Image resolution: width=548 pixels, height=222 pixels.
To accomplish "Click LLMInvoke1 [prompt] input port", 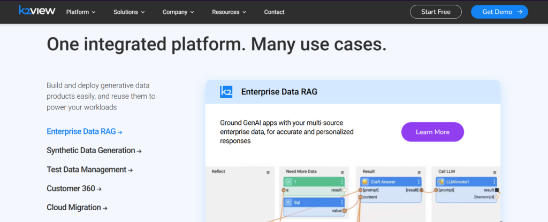I will [x=436, y=190].
